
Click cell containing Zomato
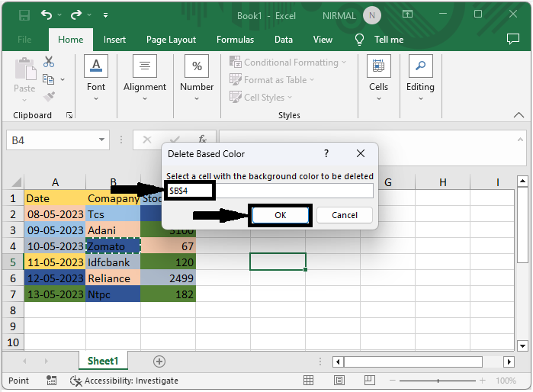click(113, 246)
